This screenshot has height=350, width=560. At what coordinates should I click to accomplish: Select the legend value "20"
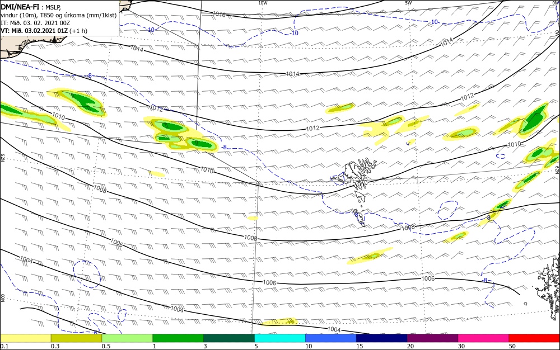(410, 346)
